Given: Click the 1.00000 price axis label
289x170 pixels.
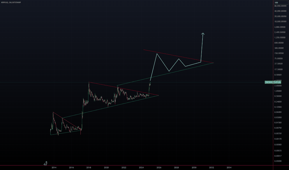Looking at the screenshot, I should click(278, 91).
